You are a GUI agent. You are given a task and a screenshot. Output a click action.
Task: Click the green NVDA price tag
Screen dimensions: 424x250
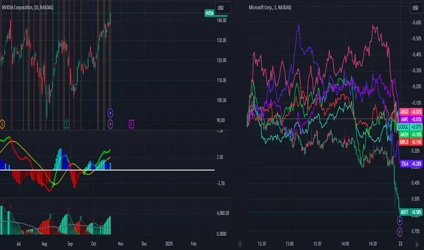209,14
